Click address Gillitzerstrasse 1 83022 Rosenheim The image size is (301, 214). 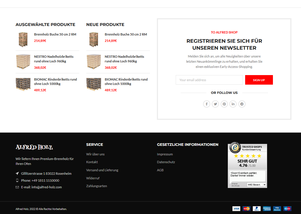click(46, 174)
